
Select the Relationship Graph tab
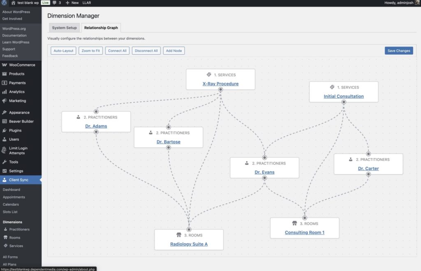click(x=101, y=28)
